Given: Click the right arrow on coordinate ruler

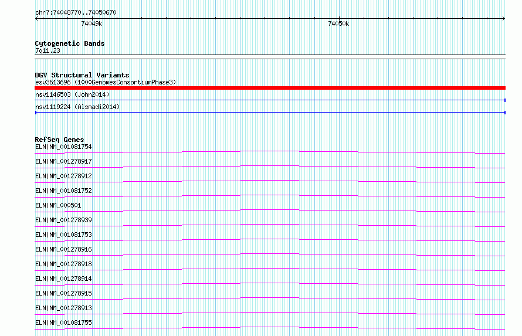Looking at the screenshot, I should tap(504, 19).
